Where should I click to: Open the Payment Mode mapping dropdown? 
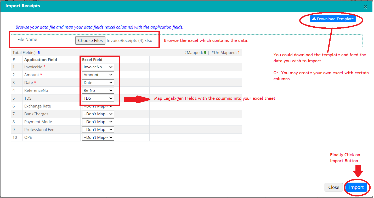tap(98, 122)
